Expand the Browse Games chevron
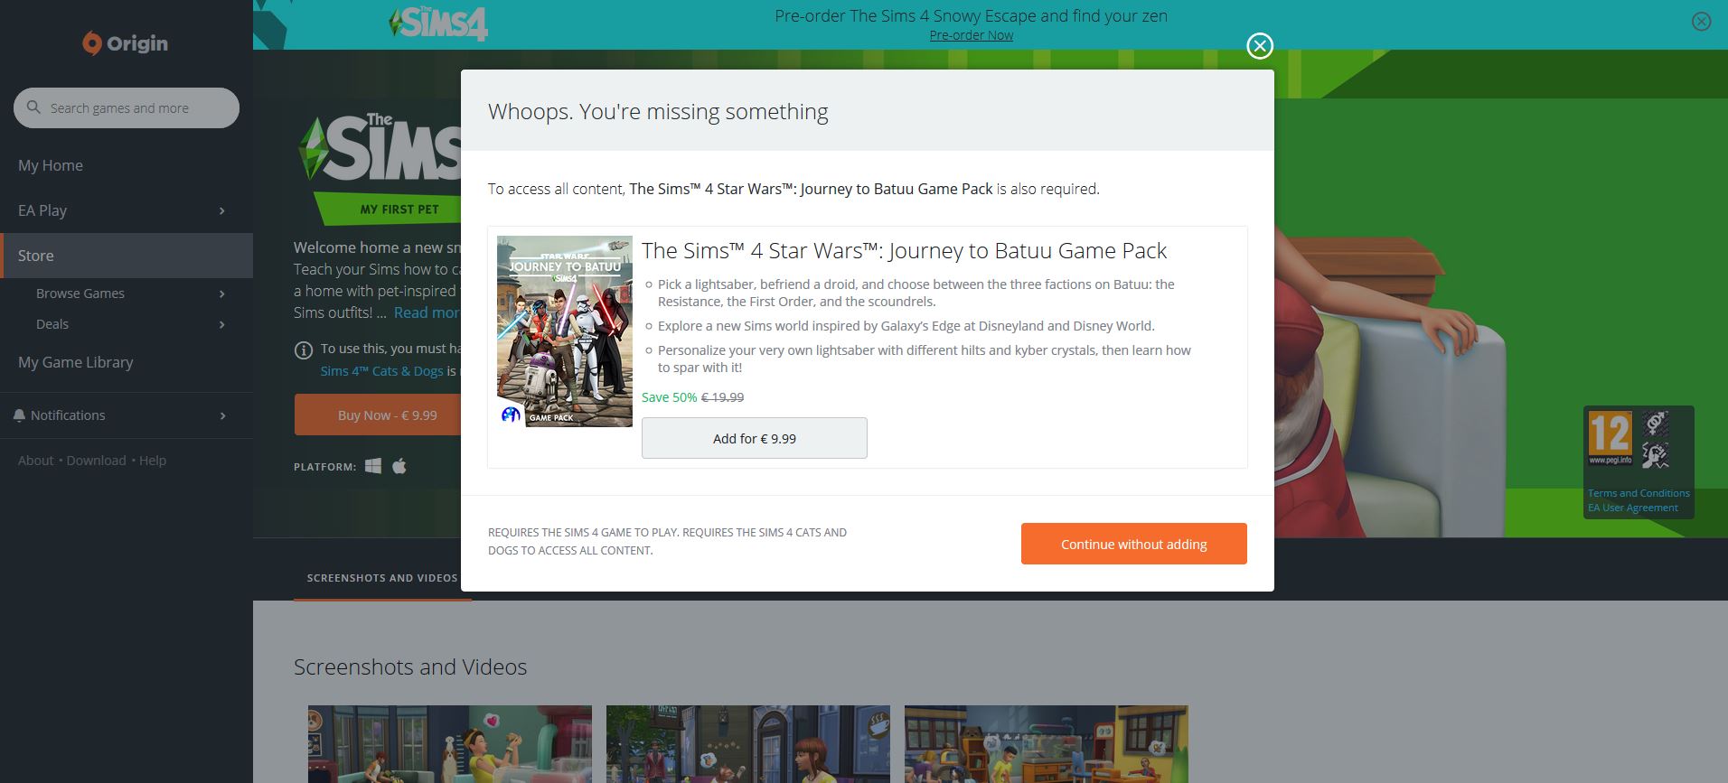Image resolution: width=1728 pixels, height=783 pixels. click(222, 294)
